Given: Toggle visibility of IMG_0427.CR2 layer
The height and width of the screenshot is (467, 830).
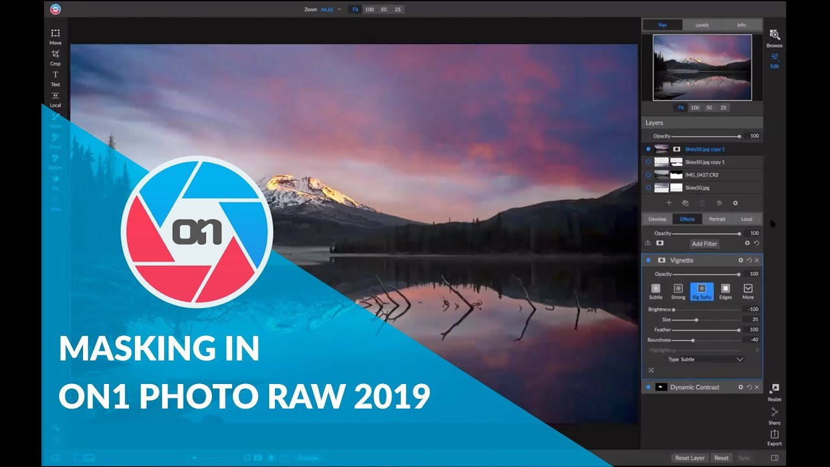Looking at the screenshot, I should (648, 175).
